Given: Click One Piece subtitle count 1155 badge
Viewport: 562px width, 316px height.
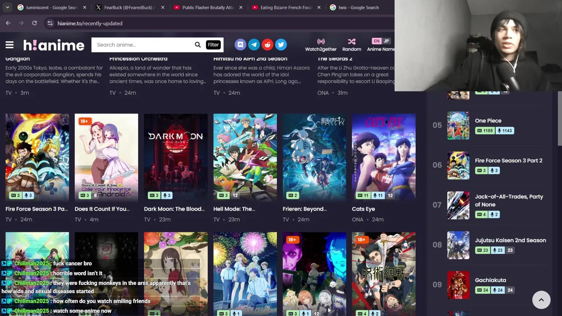Looking at the screenshot, I should [x=485, y=131].
